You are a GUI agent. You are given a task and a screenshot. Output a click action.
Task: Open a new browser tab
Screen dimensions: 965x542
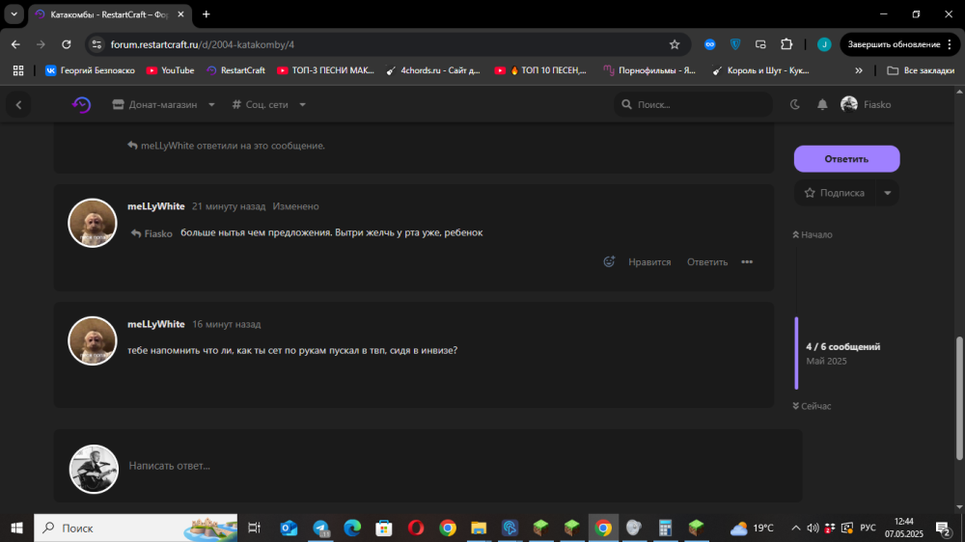[x=207, y=14]
